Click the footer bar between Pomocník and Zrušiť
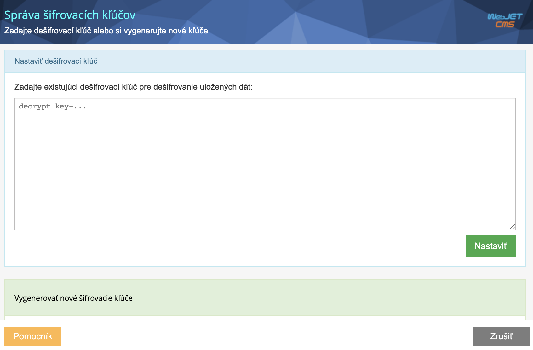 coord(266,336)
